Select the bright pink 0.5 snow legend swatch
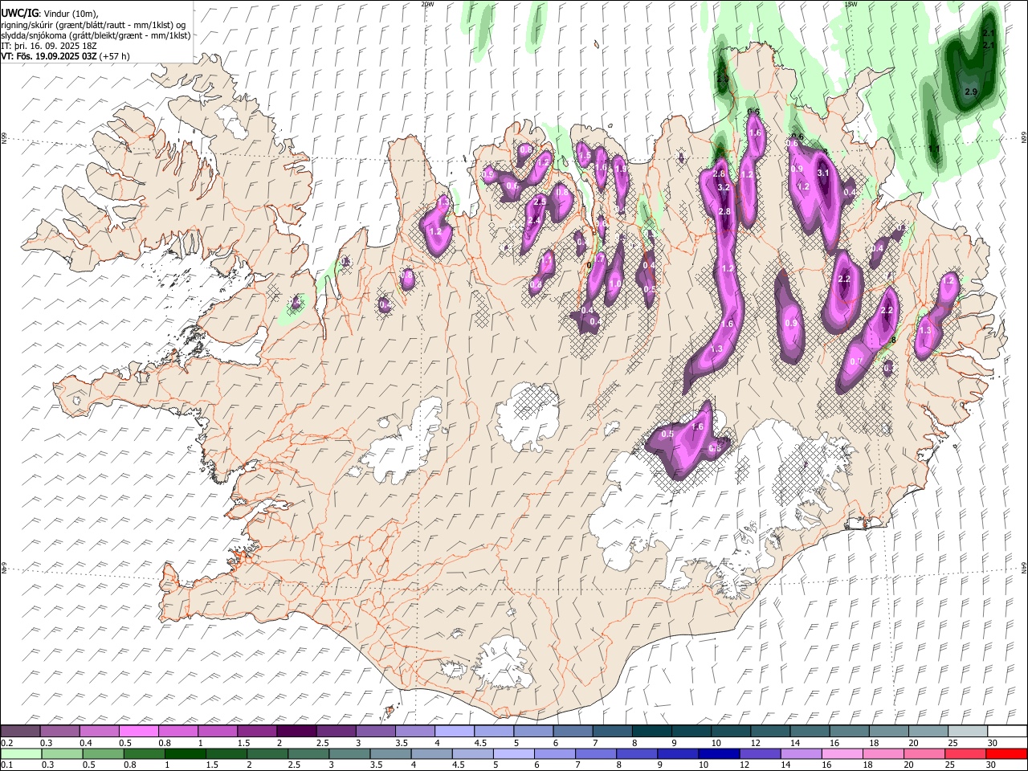 coord(138,731)
